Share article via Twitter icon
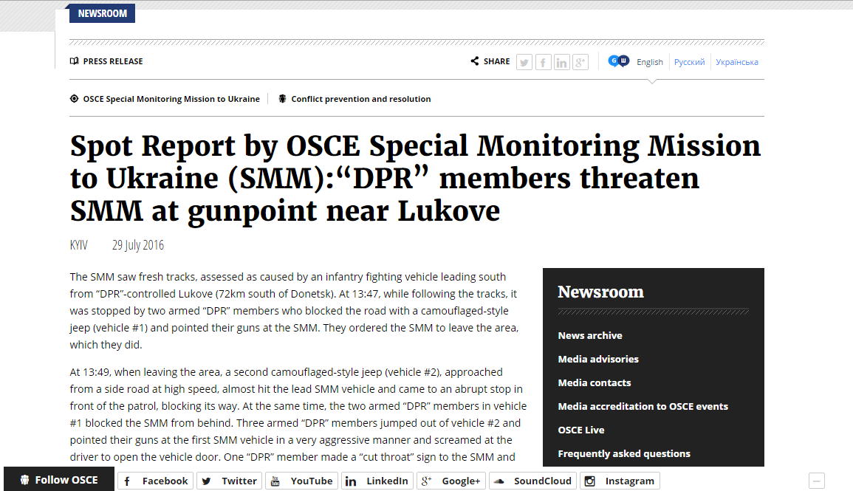This screenshot has width=853, height=491. click(x=524, y=63)
